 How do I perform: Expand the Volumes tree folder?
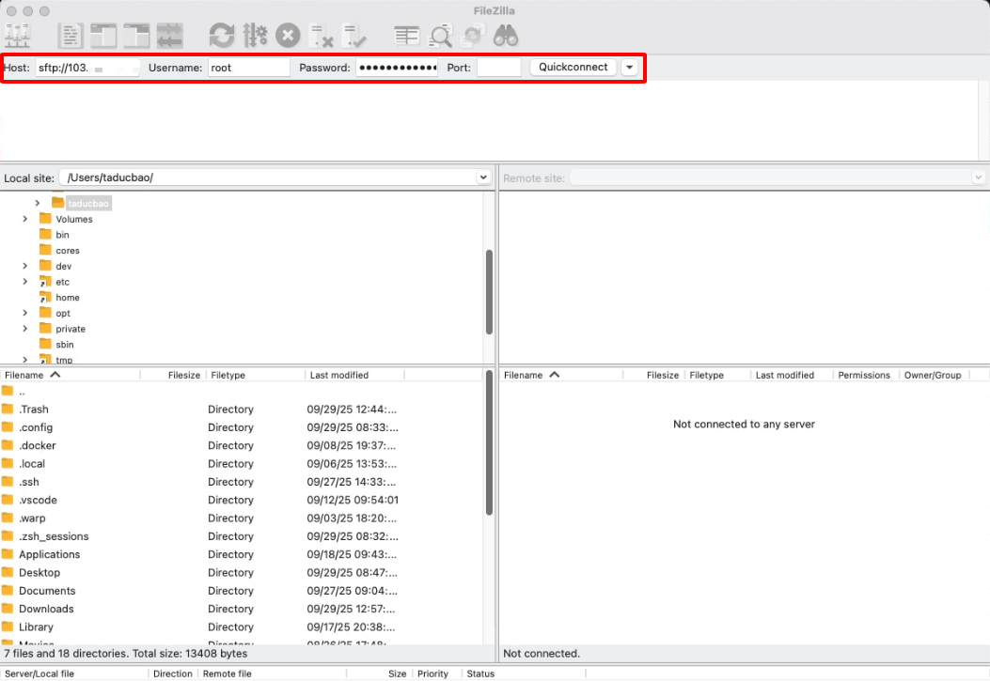point(25,219)
